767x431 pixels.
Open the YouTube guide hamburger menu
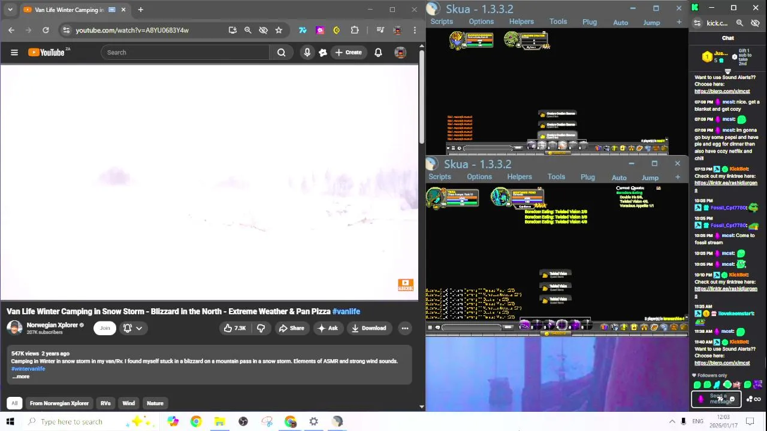(14, 53)
